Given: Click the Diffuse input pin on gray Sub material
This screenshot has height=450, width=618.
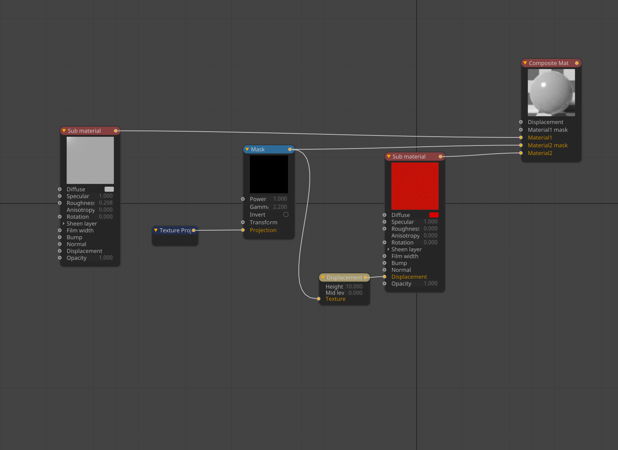Looking at the screenshot, I should tap(60, 189).
